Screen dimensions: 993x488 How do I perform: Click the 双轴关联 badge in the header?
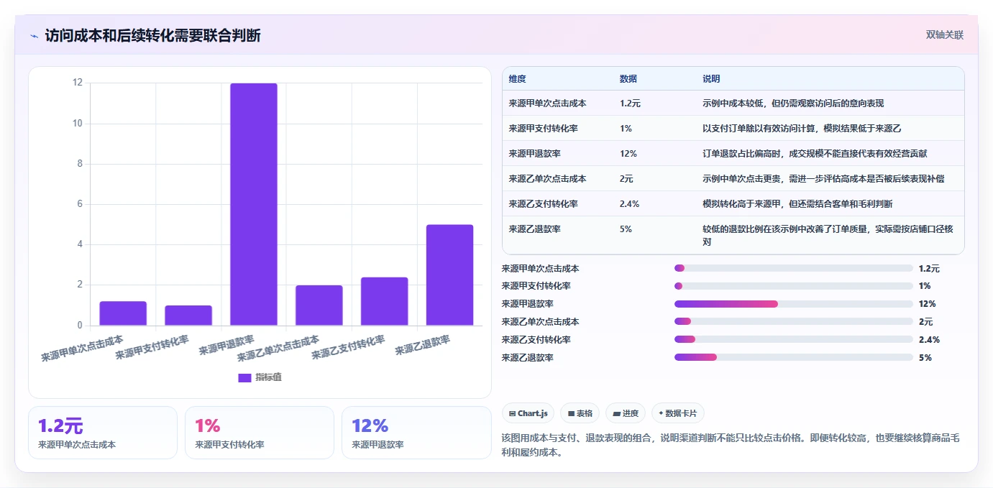click(x=944, y=34)
